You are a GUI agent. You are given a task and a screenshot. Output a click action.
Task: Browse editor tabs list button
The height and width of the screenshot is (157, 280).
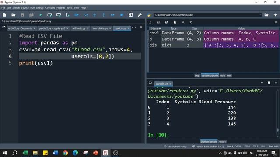tap(4, 27)
